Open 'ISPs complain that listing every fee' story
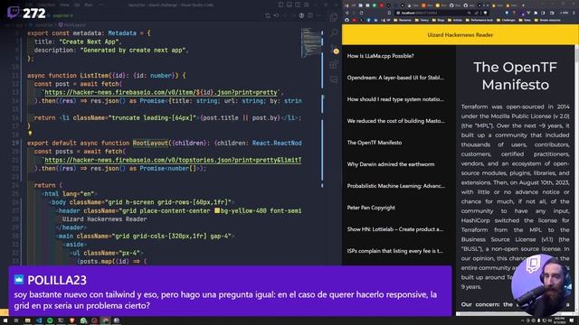This screenshot has width=579, height=325. (x=394, y=251)
